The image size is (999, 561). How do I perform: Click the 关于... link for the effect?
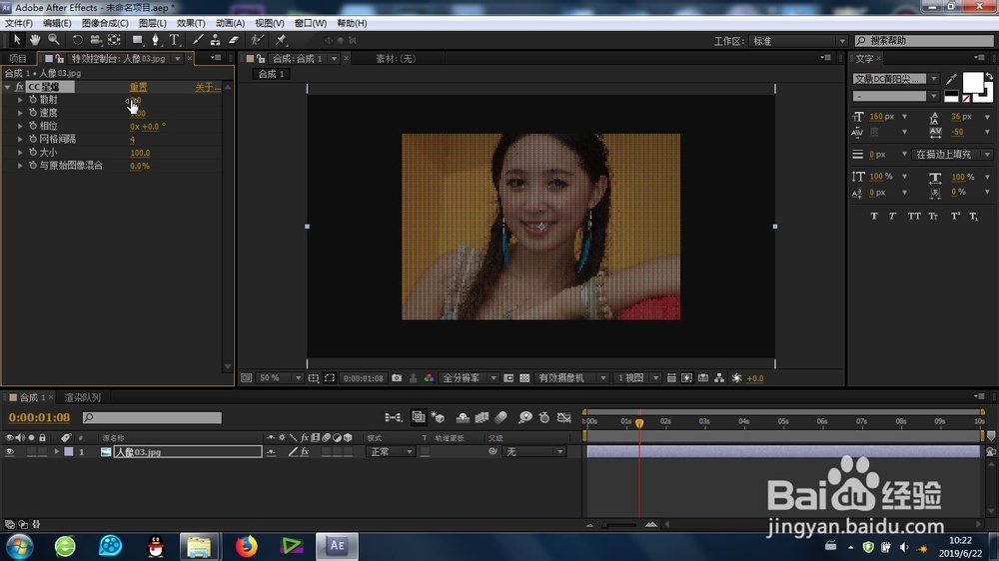click(208, 87)
